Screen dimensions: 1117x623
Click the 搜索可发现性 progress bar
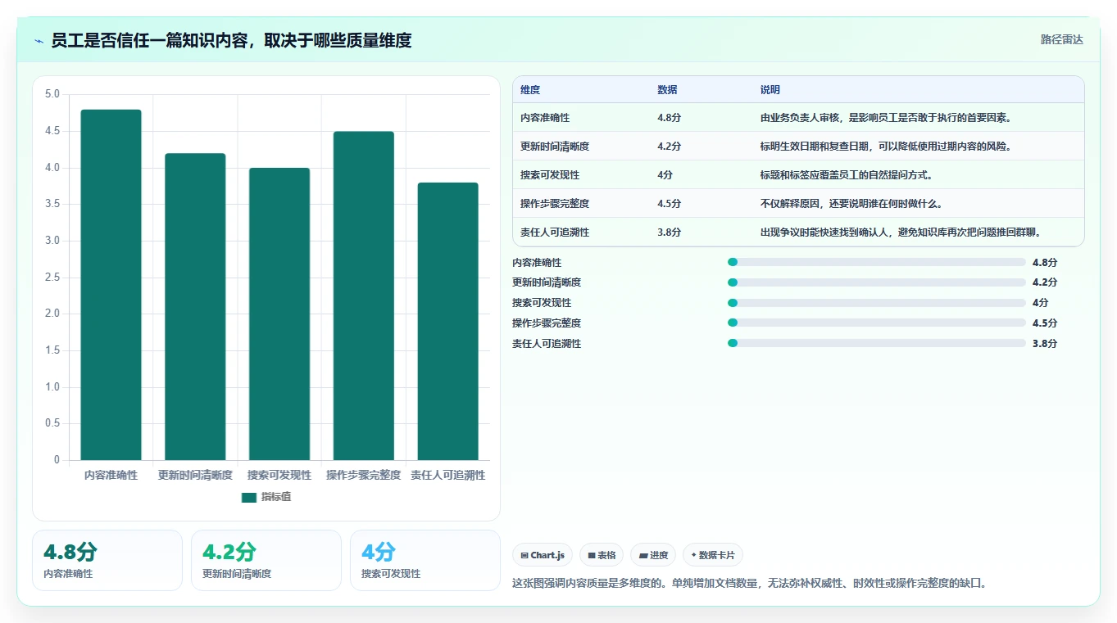(x=877, y=303)
